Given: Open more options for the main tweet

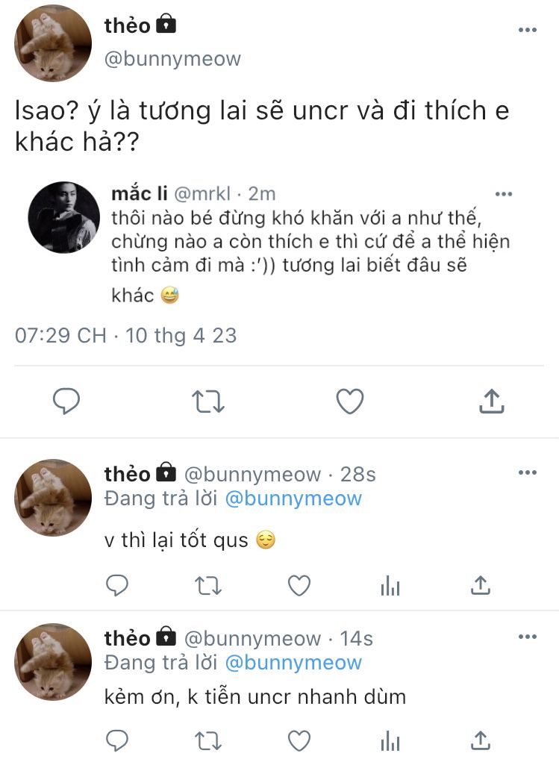Looking at the screenshot, I should pyautogui.click(x=527, y=30).
